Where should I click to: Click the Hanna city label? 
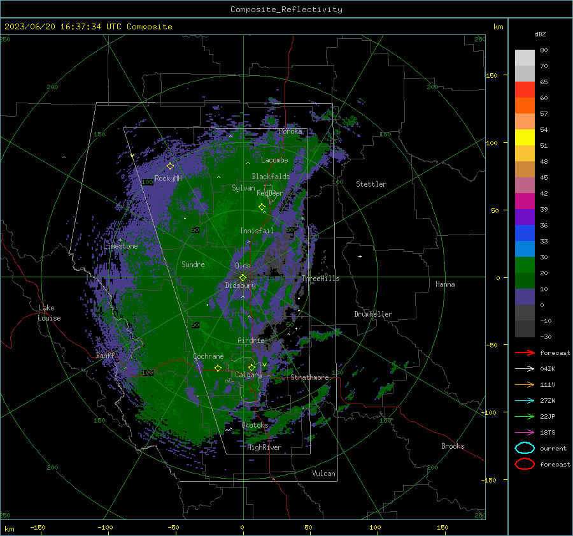click(445, 284)
